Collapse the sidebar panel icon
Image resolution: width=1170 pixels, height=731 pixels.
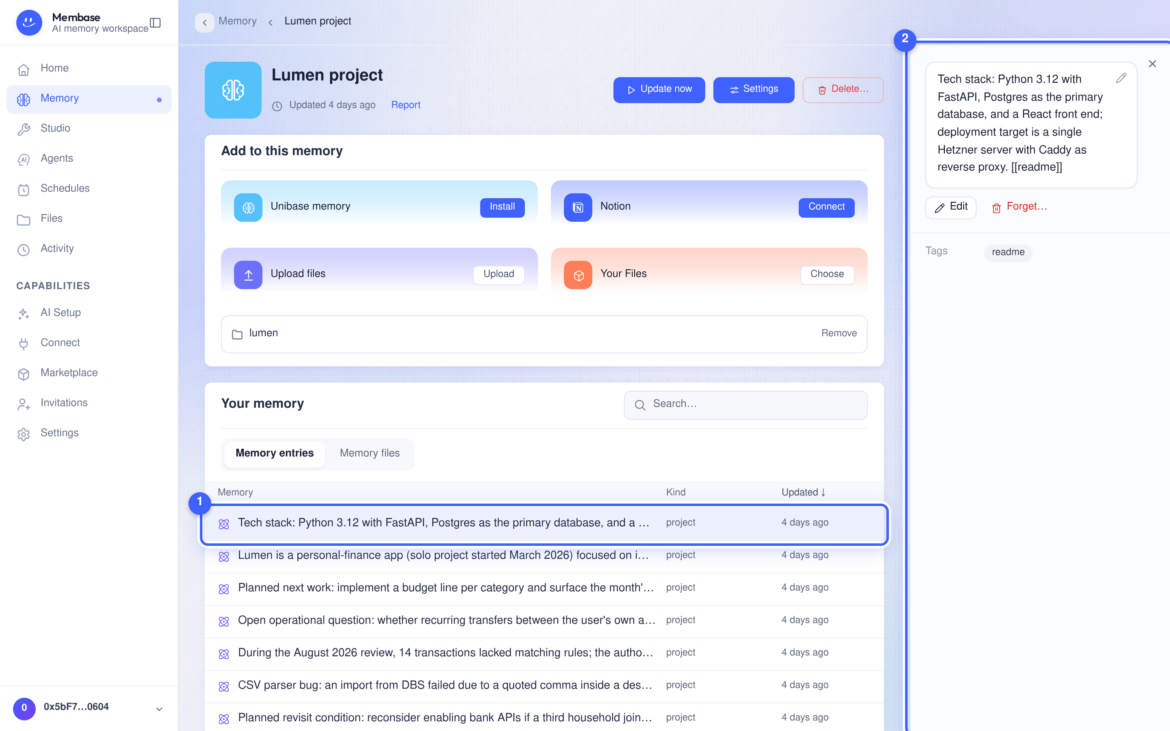click(155, 23)
